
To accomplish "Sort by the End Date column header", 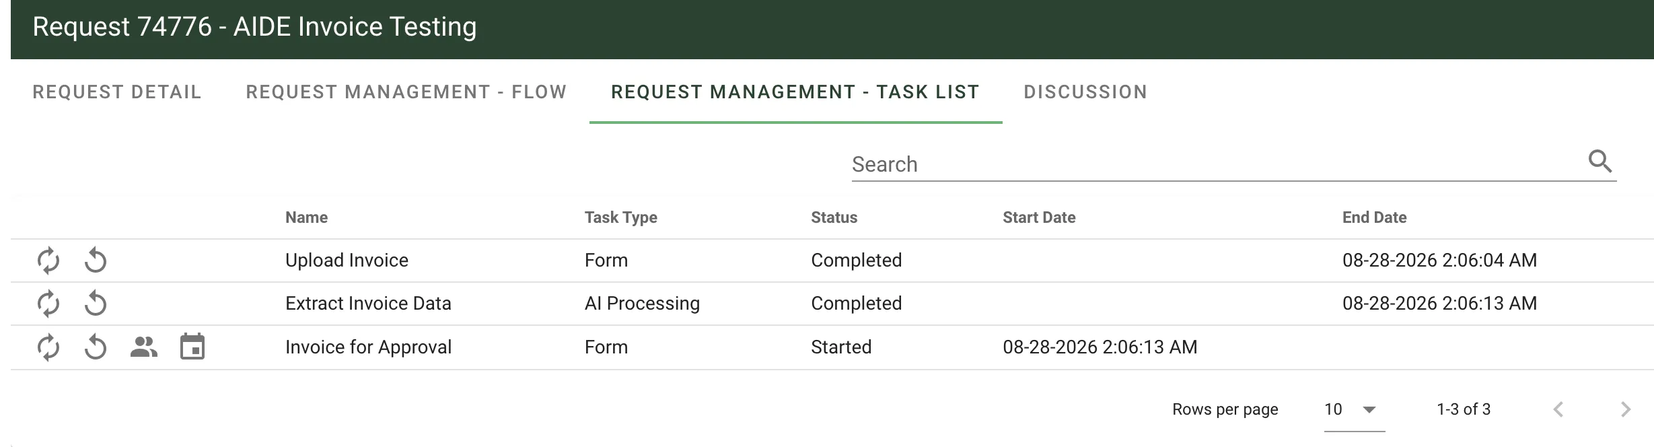I will click(1375, 217).
